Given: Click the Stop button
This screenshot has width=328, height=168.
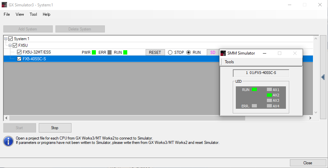Looking at the screenshot, I should tap(55, 128).
